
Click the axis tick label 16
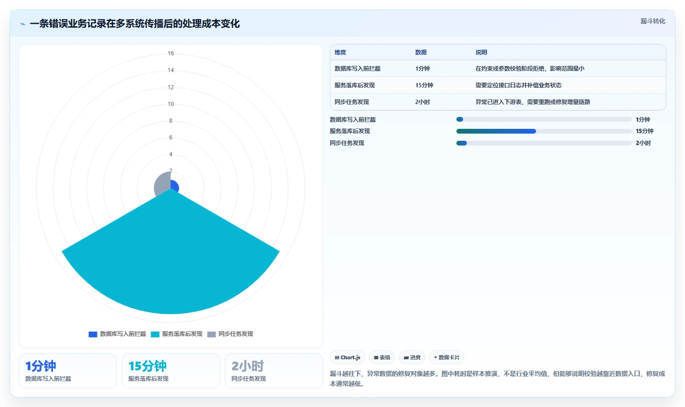(170, 53)
